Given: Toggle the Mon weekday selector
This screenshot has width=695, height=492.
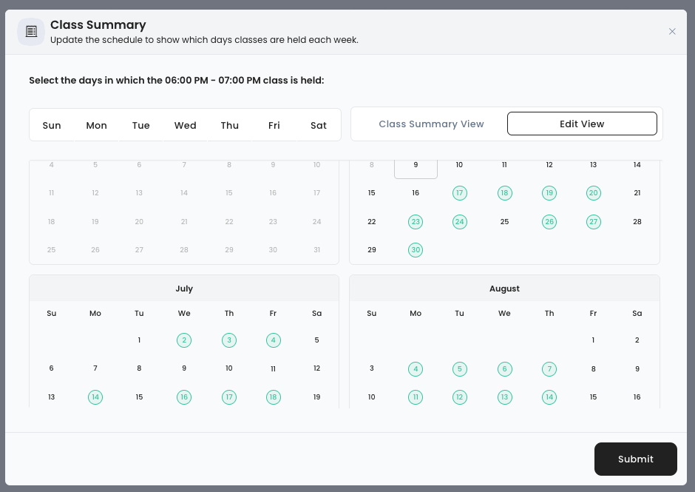Looking at the screenshot, I should [x=96, y=126].
